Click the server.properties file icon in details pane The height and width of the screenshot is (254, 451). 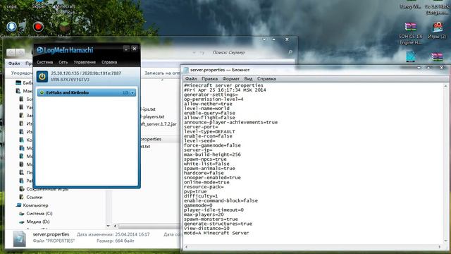(20, 238)
